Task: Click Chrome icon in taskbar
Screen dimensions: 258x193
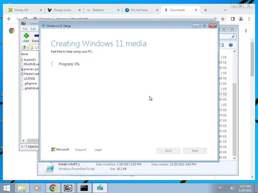Action: point(53,188)
